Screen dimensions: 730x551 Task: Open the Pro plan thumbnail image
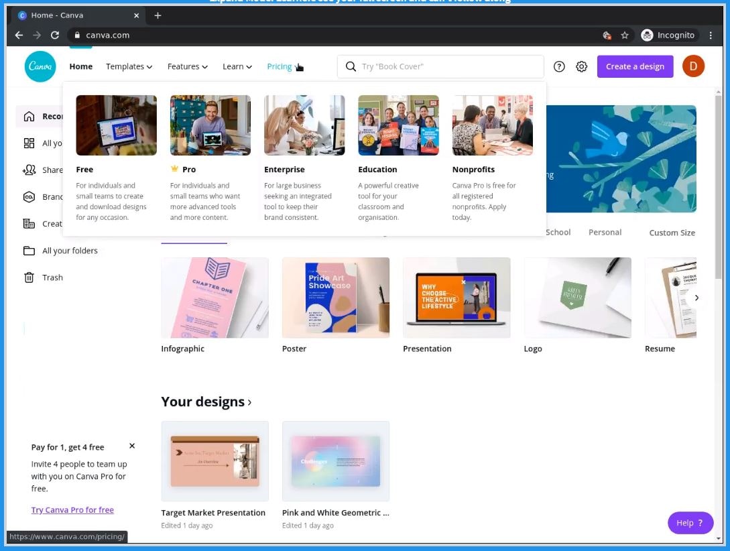pyautogui.click(x=210, y=125)
